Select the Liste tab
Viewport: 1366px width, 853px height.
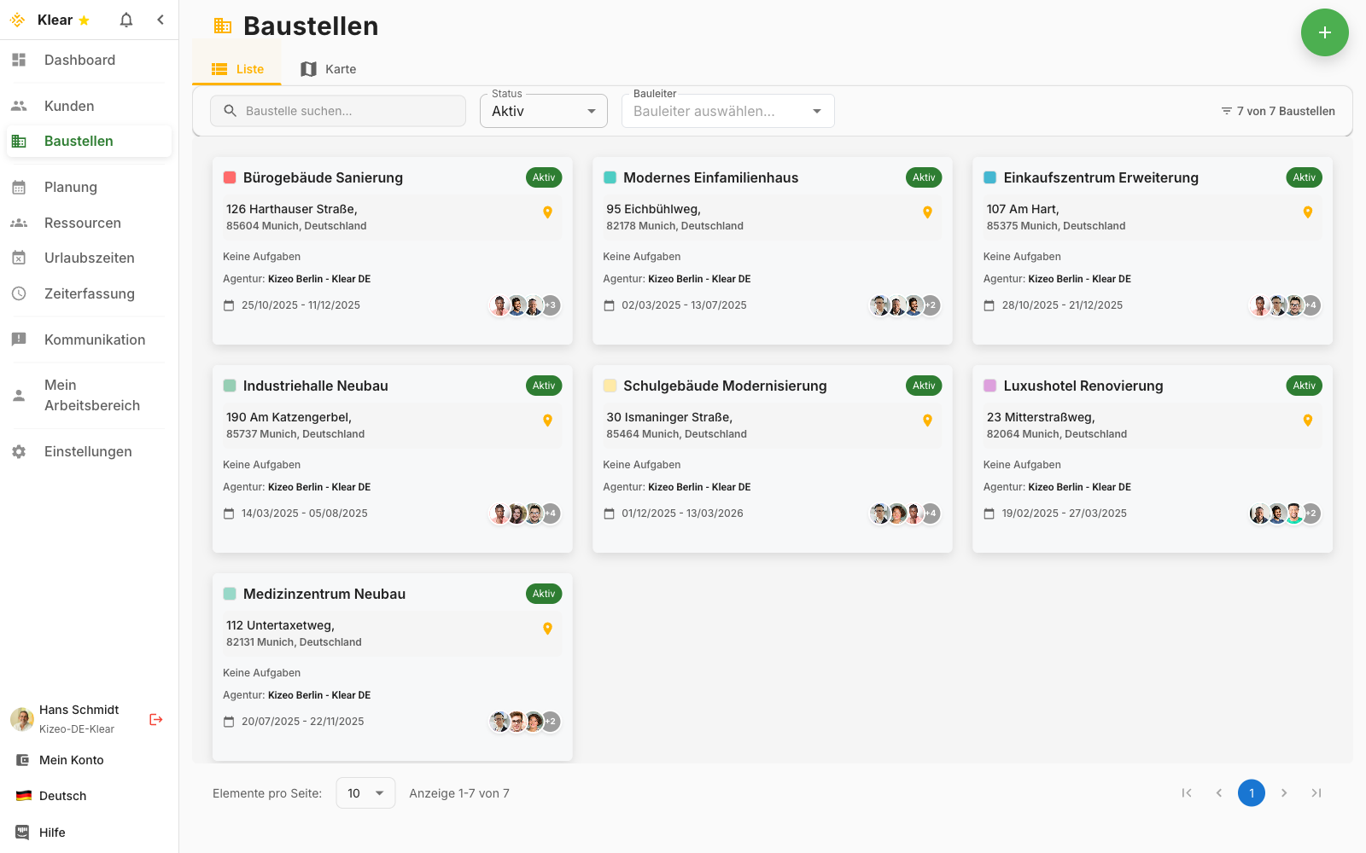[x=236, y=68]
